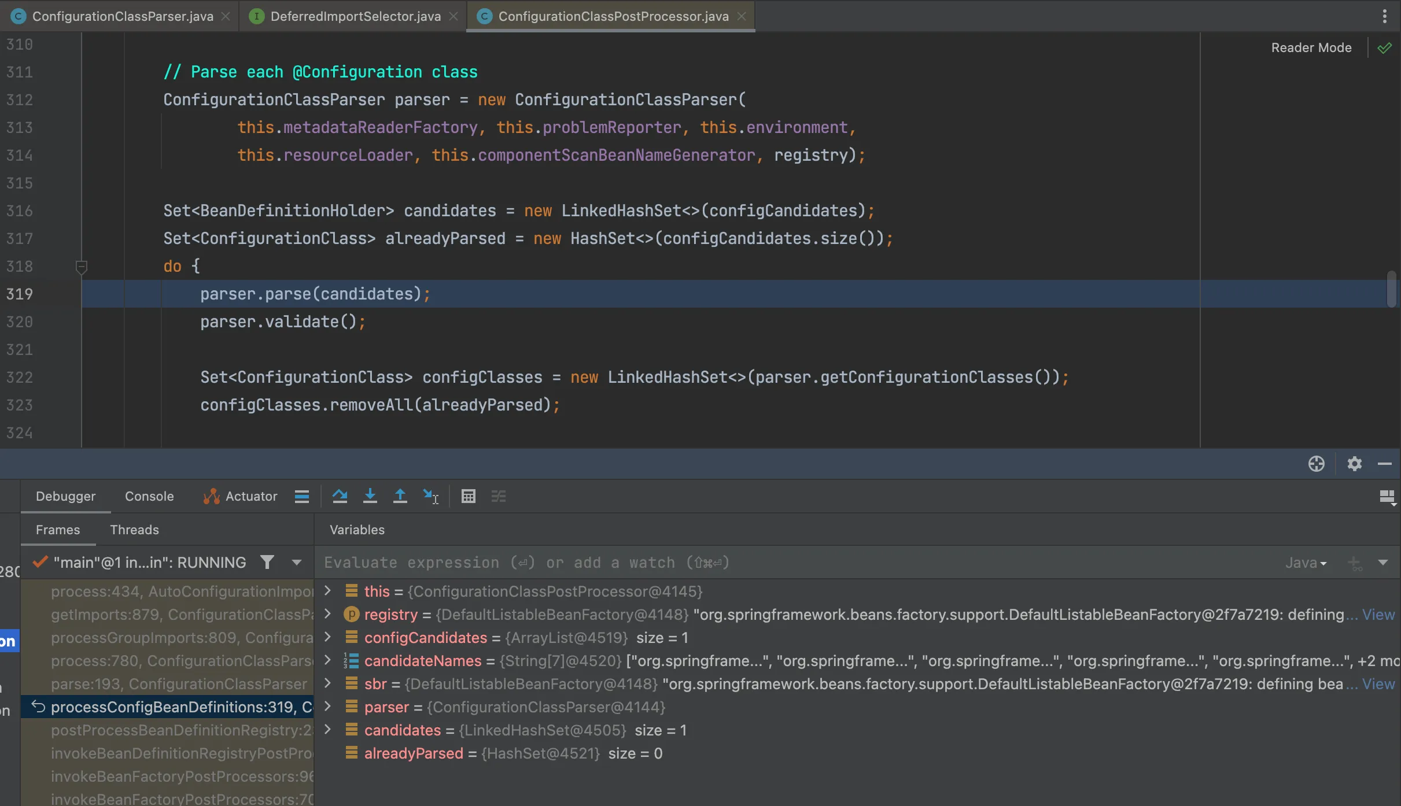Click the Run to Cursor icon
1401x806 pixels.
[430, 496]
